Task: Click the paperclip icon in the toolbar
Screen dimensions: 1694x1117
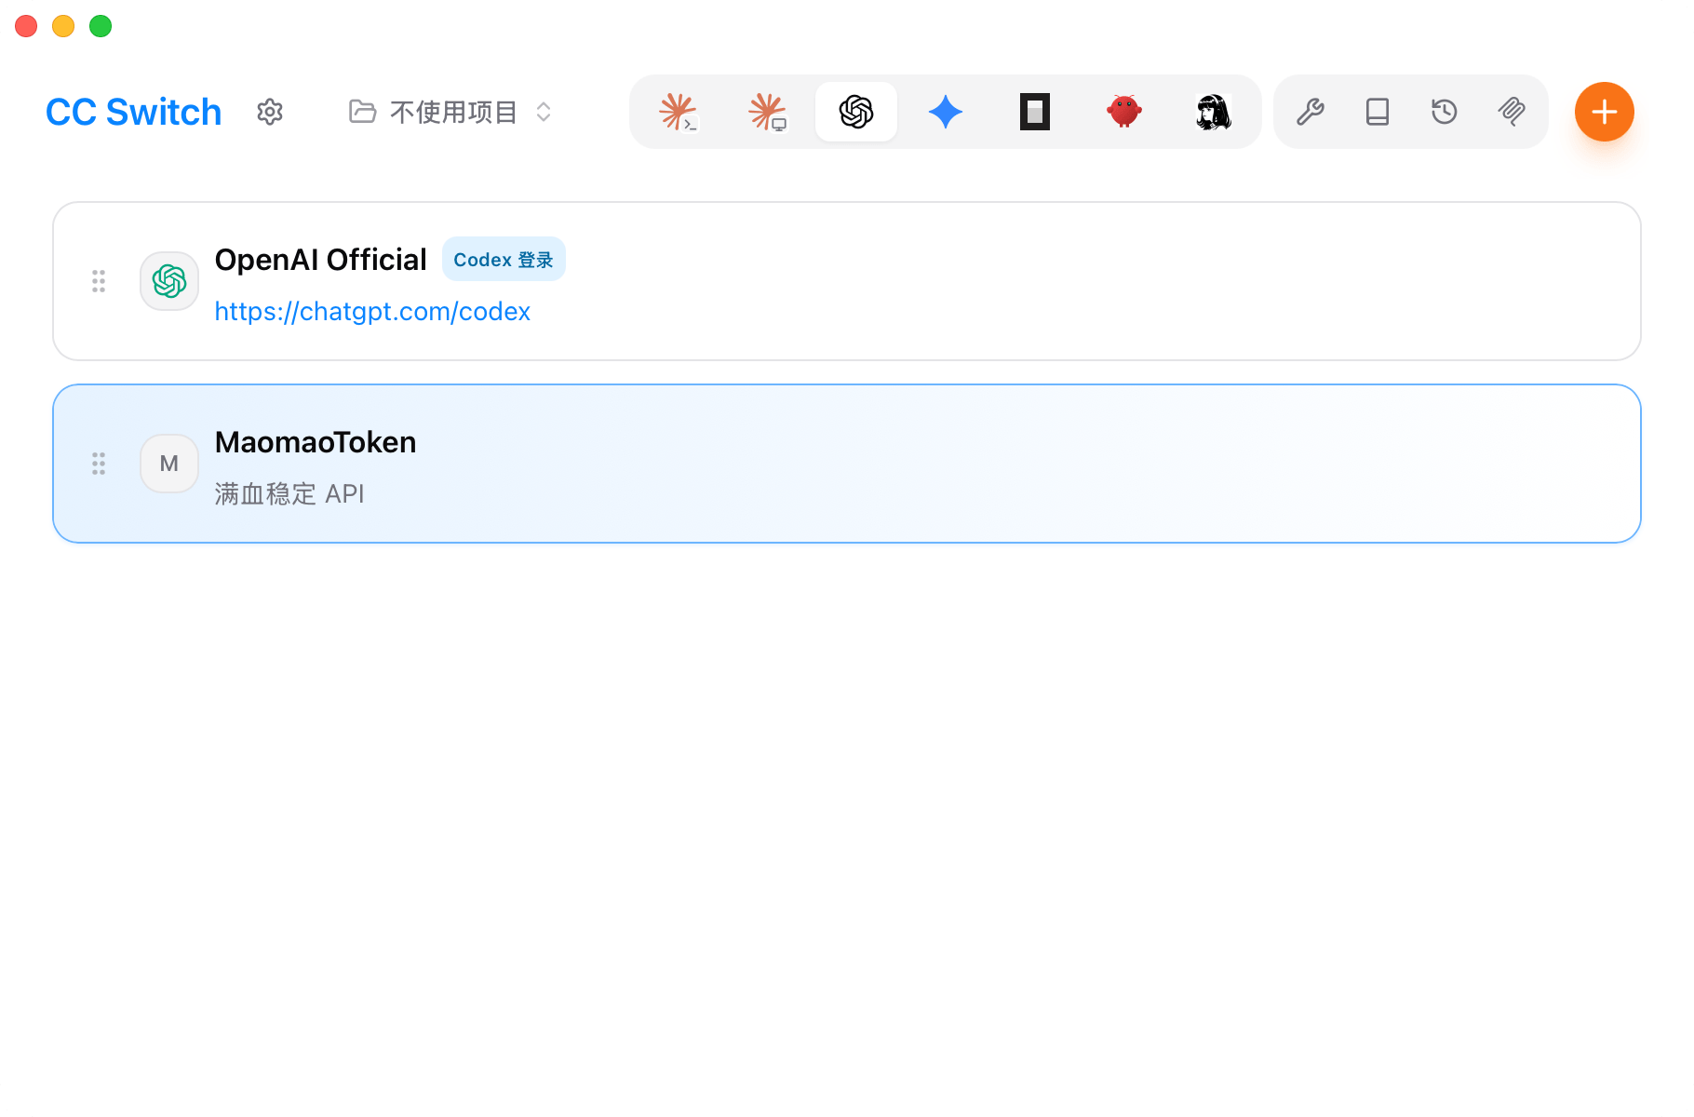Action: point(1512,112)
